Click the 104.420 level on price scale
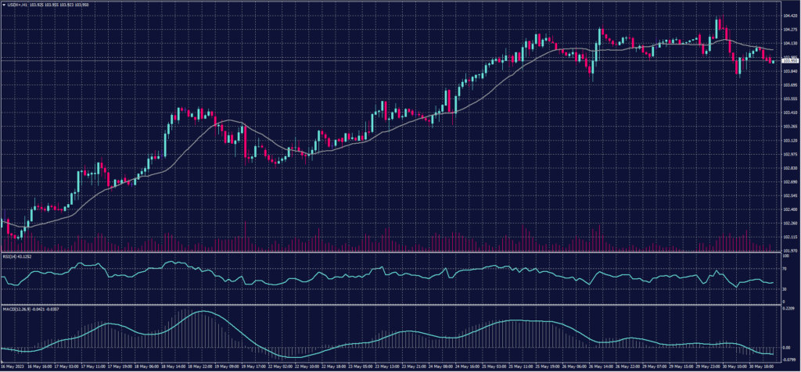The width and height of the screenshot is (801, 372). 790,16
